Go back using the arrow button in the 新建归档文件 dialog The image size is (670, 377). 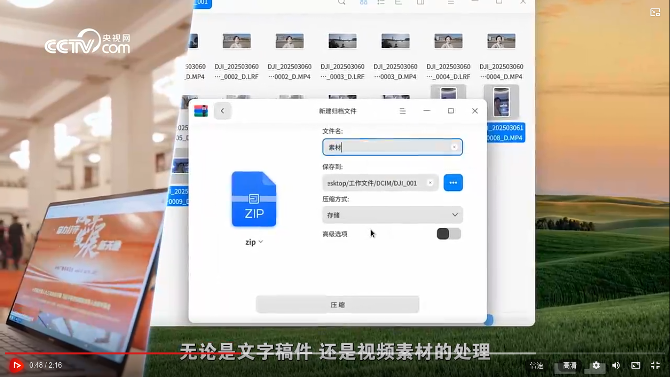(x=222, y=111)
